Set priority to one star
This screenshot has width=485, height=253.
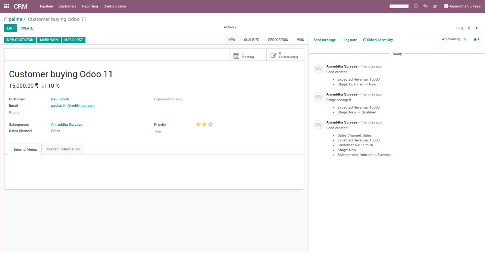click(198, 124)
